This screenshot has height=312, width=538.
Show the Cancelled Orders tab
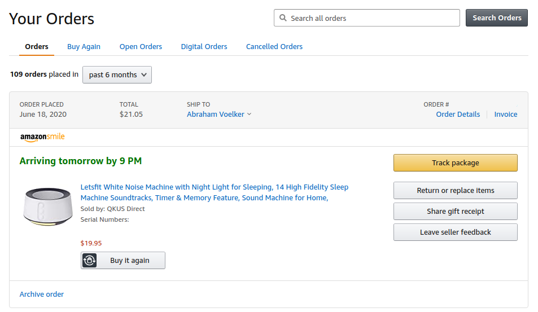tap(274, 47)
